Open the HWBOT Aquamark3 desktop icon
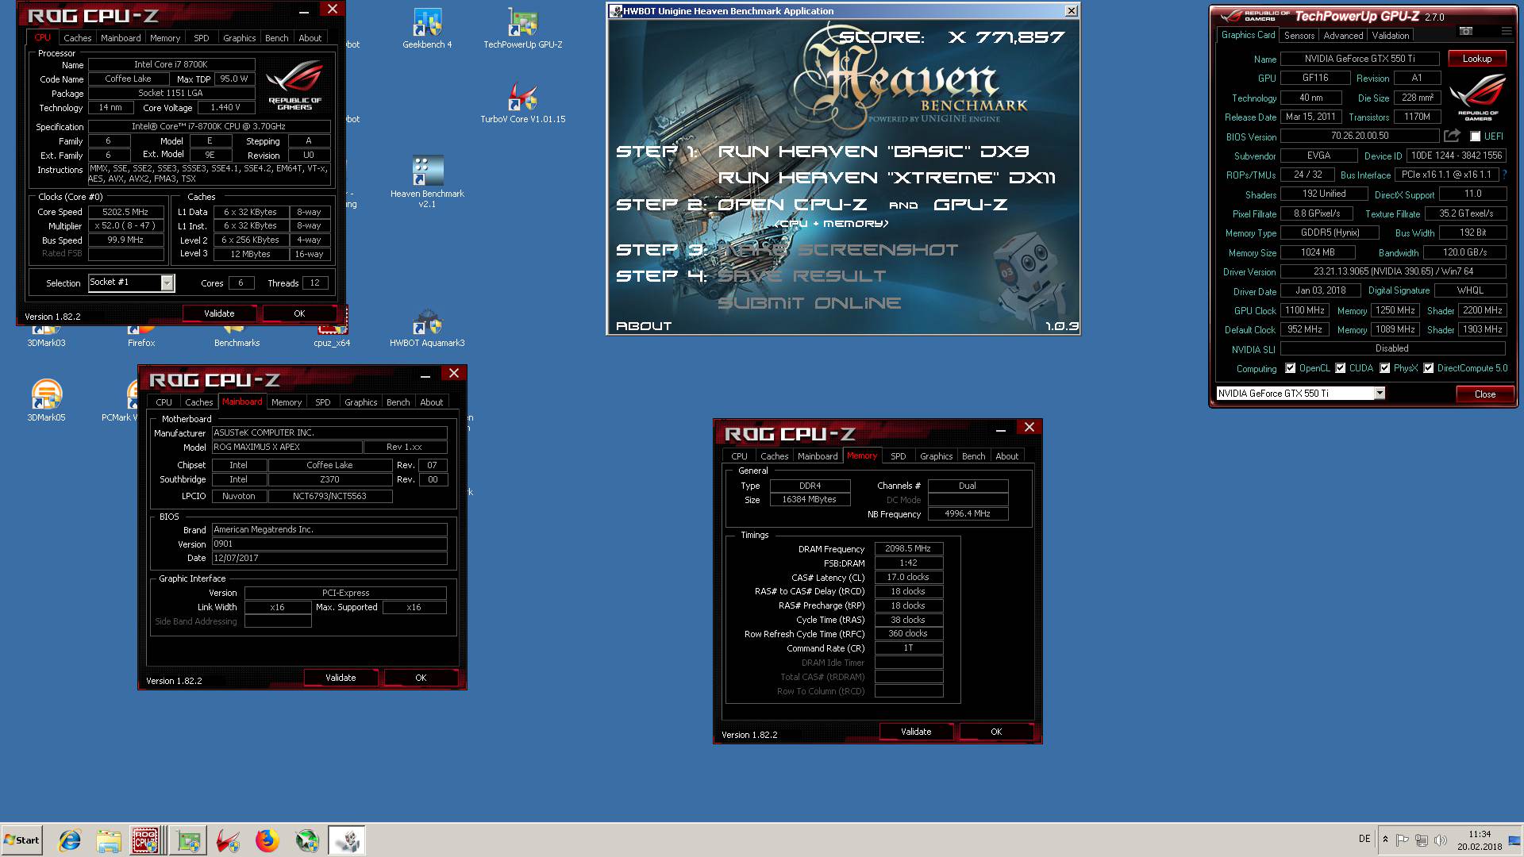1524x857 pixels. [x=427, y=328]
